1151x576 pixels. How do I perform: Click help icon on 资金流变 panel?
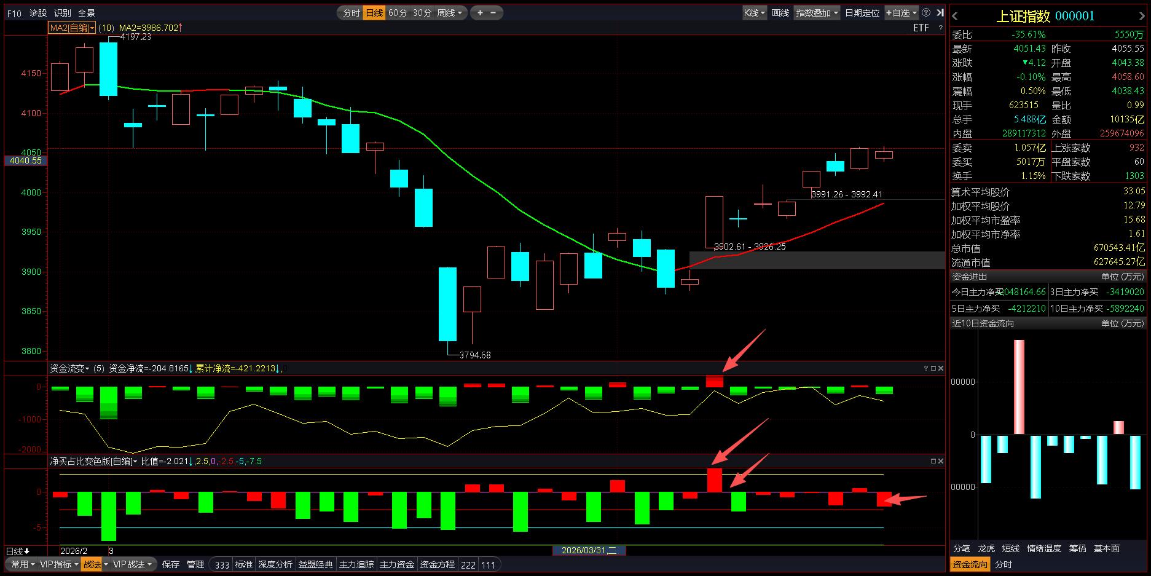926,368
